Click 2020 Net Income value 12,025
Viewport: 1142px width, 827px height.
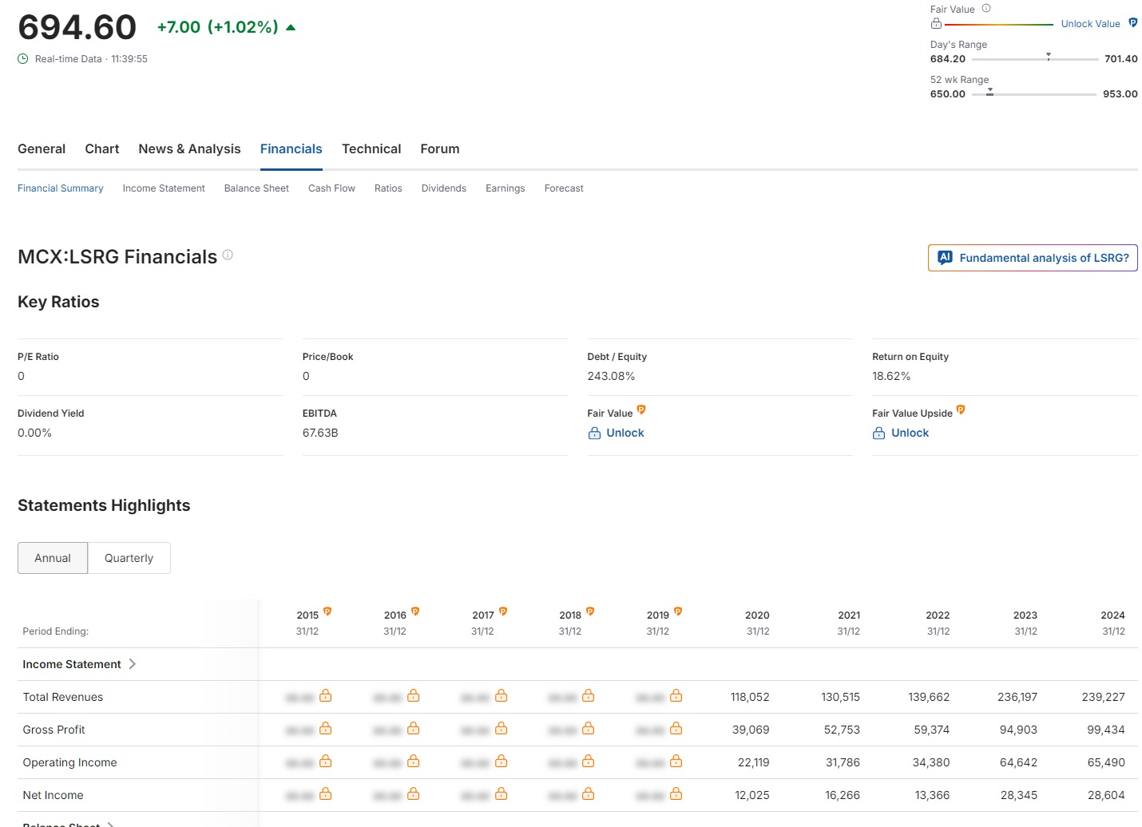752,795
